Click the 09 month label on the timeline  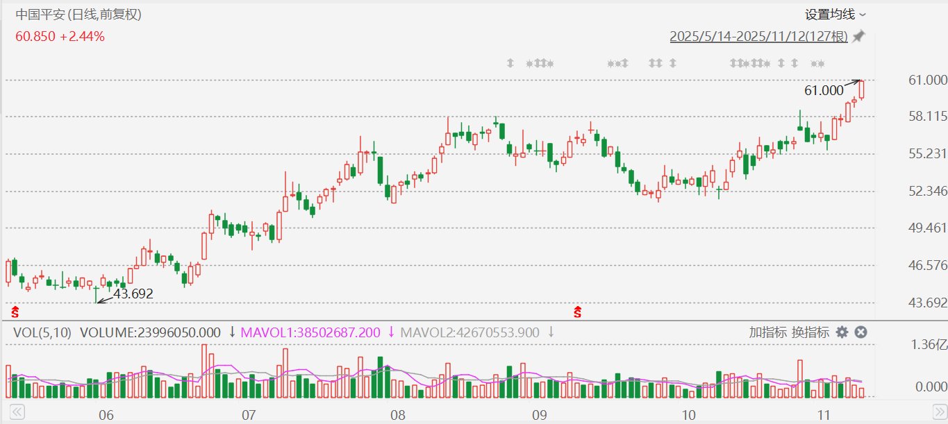pyautogui.click(x=539, y=414)
